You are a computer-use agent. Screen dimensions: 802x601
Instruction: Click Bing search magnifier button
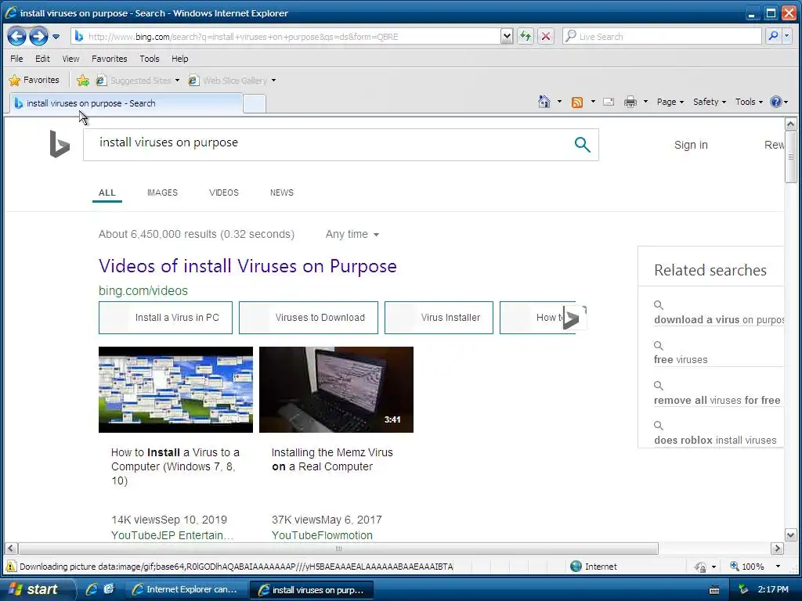pyautogui.click(x=582, y=145)
